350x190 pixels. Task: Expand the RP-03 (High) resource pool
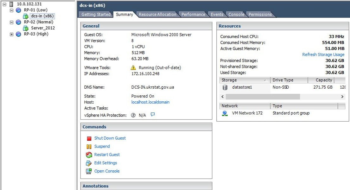[x=12, y=34]
